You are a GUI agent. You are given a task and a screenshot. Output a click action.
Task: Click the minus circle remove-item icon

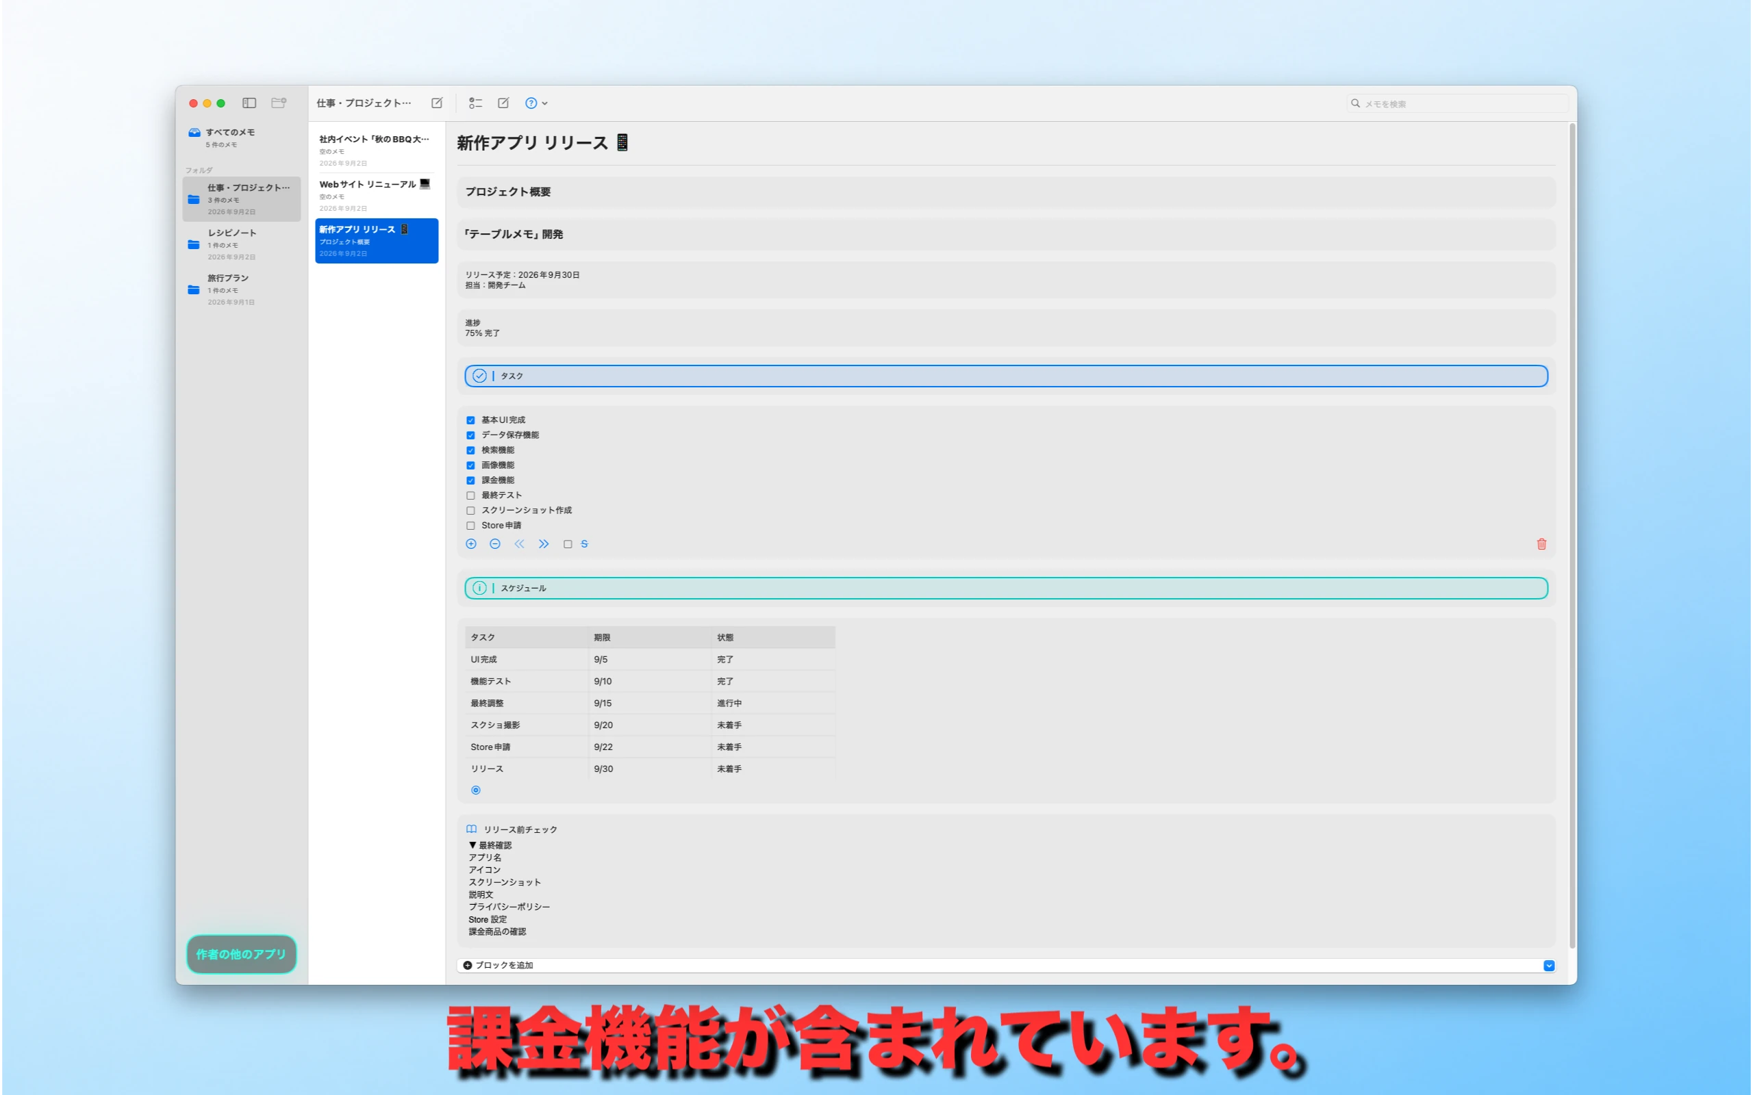point(495,544)
